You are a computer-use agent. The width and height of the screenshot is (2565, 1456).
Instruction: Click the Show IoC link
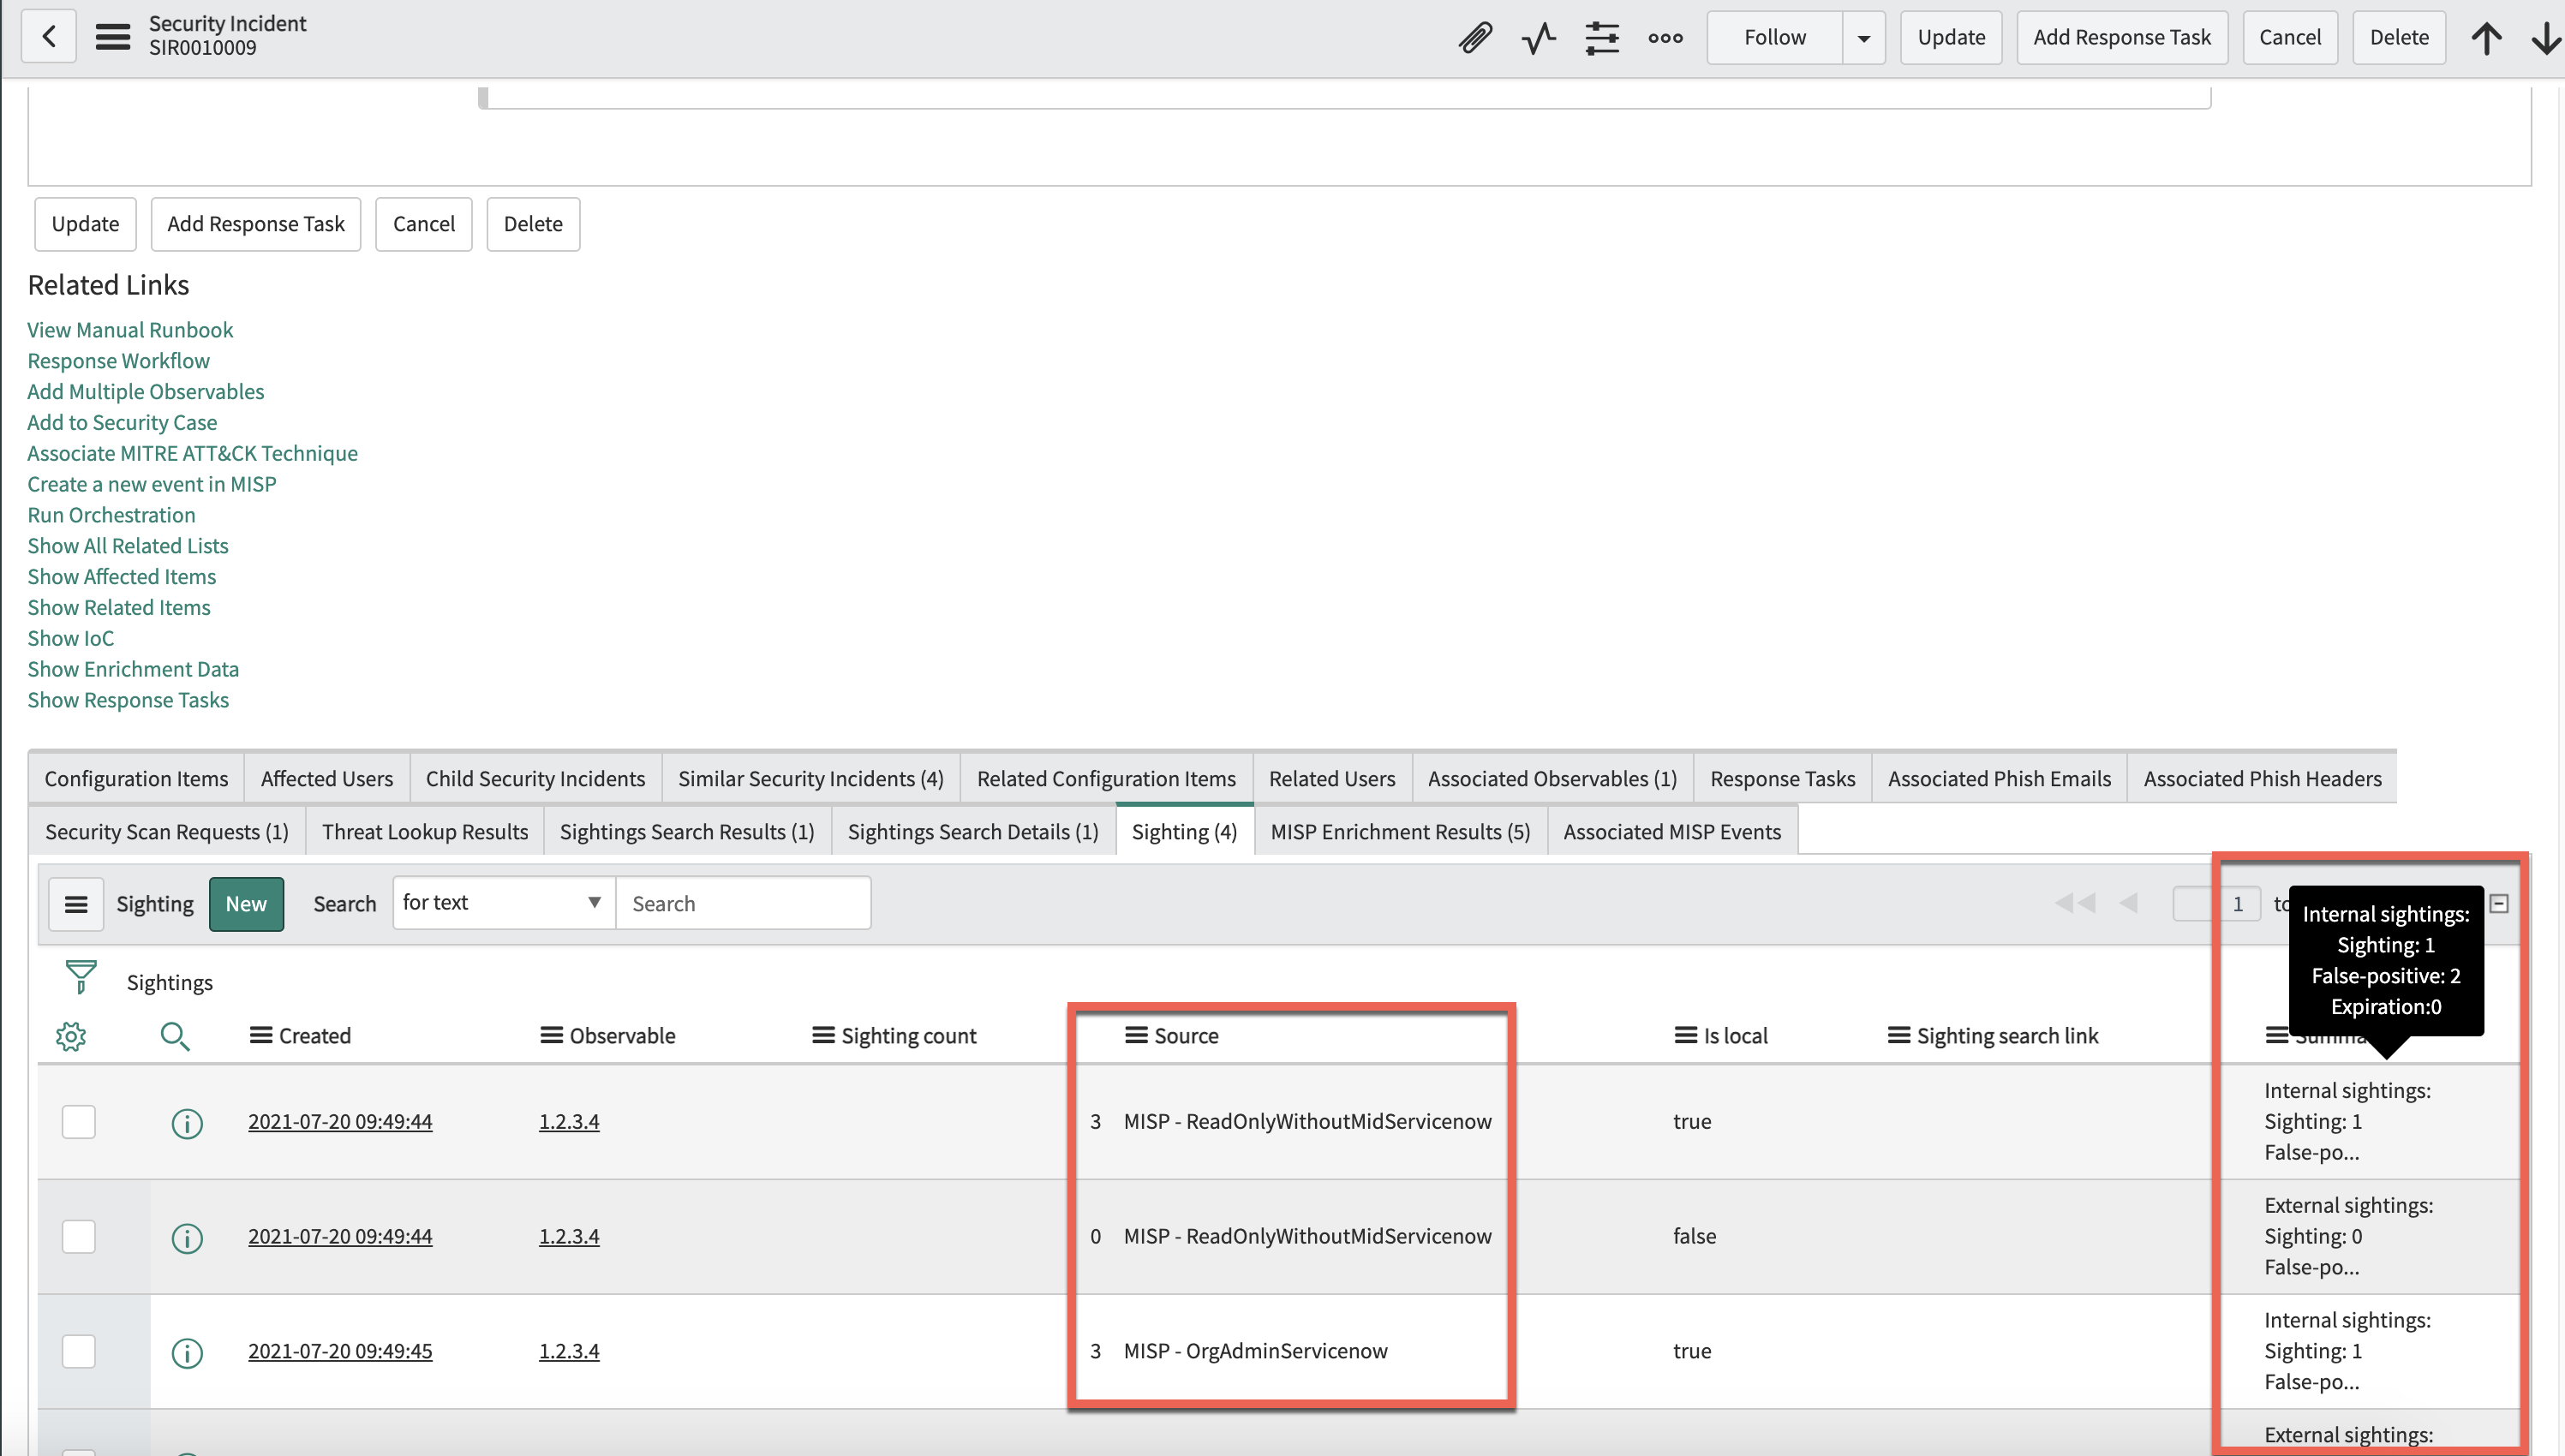pyautogui.click(x=71, y=638)
